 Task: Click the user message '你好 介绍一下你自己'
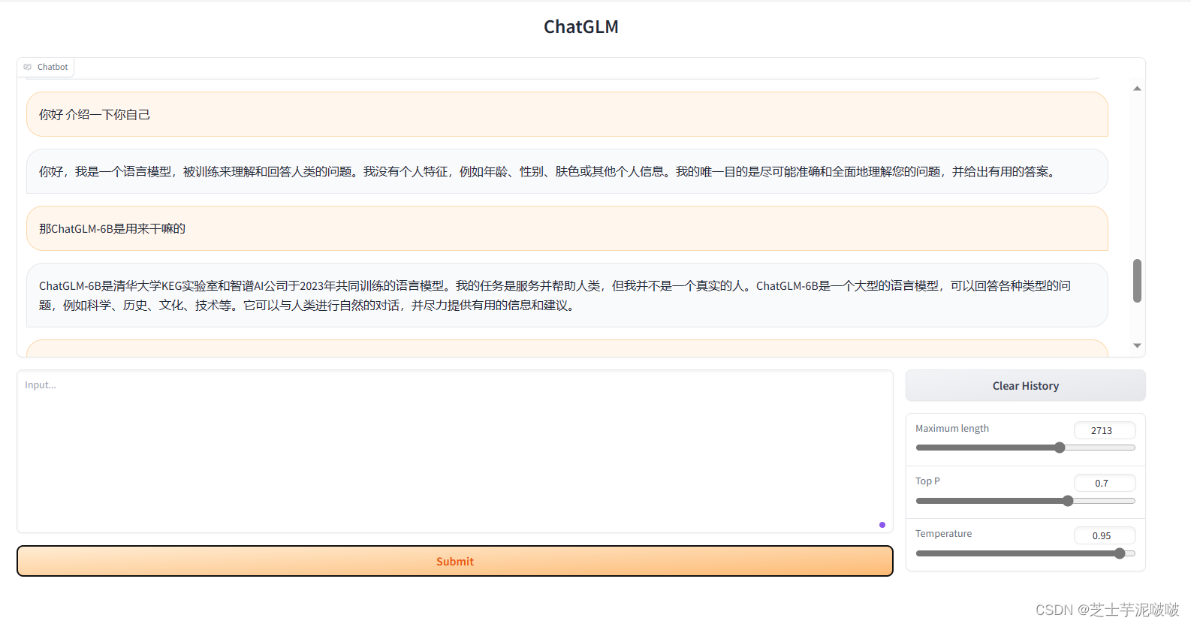click(567, 114)
